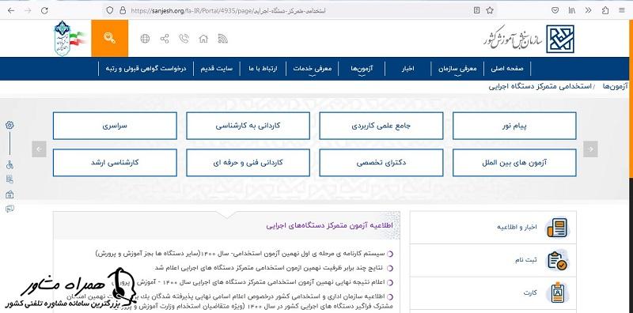Click the home icon in site header

coord(203,39)
